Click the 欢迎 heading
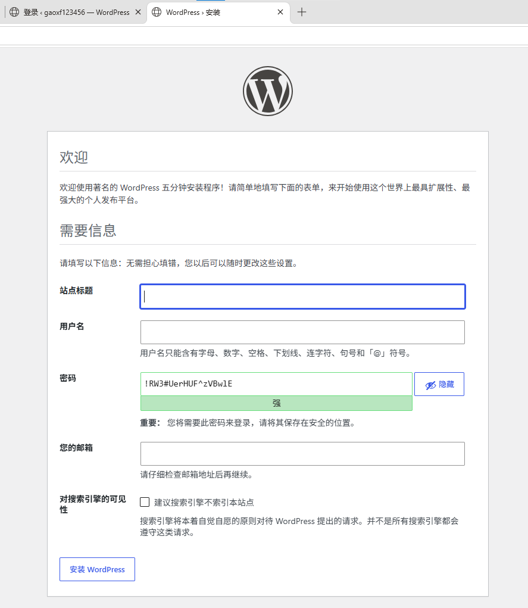This screenshot has height=608, width=528. pyautogui.click(x=74, y=157)
